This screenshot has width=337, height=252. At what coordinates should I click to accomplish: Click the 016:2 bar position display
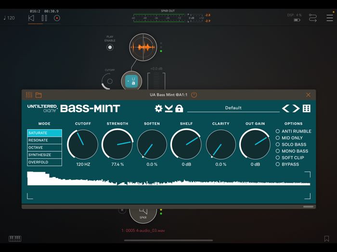(x=35, y=11)
